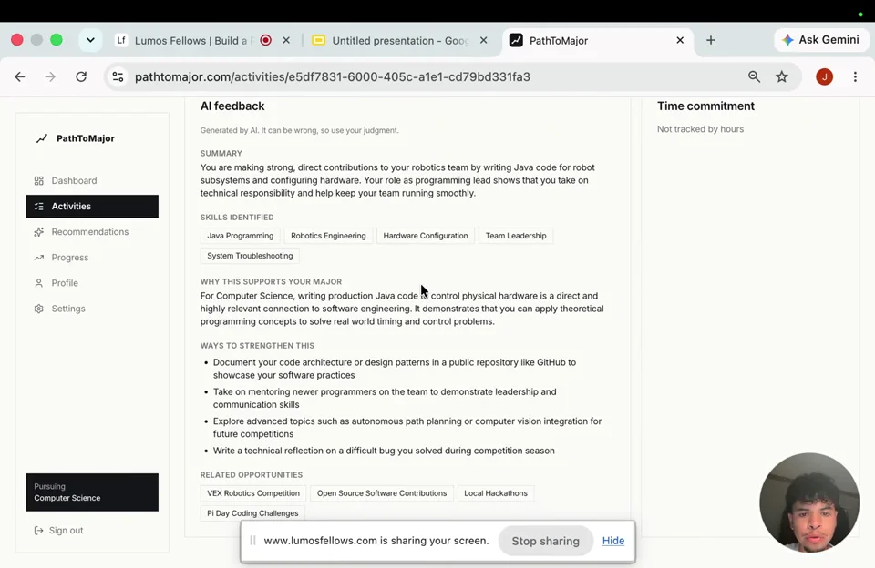Open Recommendations in the sidebar
Viewport: 875px width, 568px height.
(x=92, y=232)
